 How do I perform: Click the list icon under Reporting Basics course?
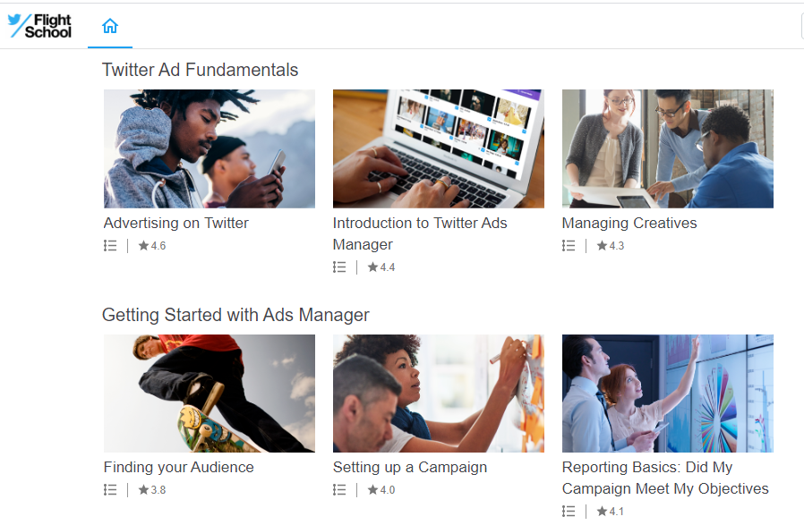point(569,512)
